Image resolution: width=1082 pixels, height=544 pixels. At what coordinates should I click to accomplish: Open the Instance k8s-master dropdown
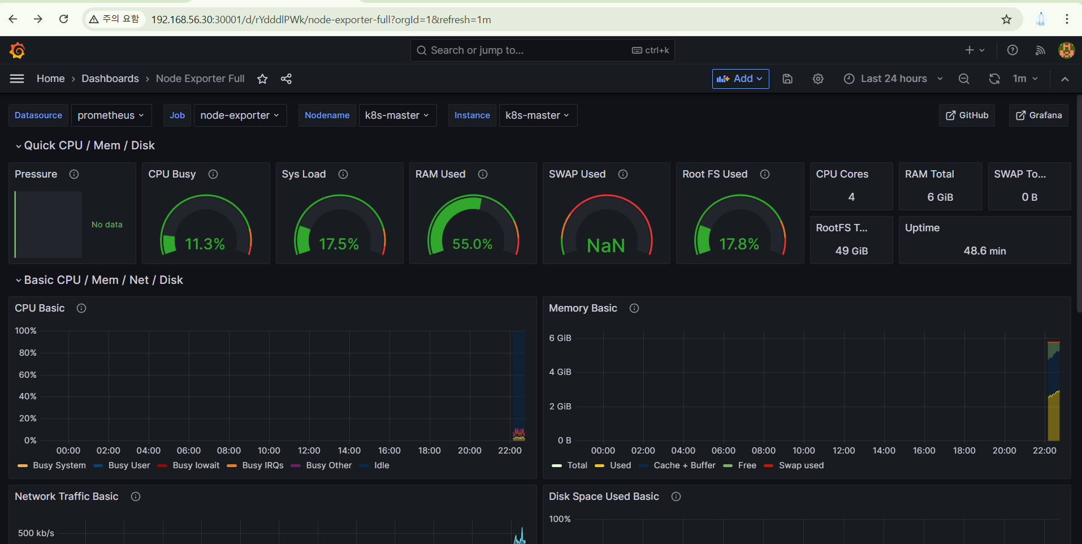(x=538, y=115)
